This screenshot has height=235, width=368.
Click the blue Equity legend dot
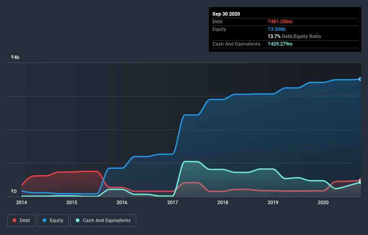[x=44, y=220]
